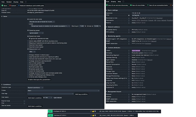Collapse the Value section

coord(2,16)
